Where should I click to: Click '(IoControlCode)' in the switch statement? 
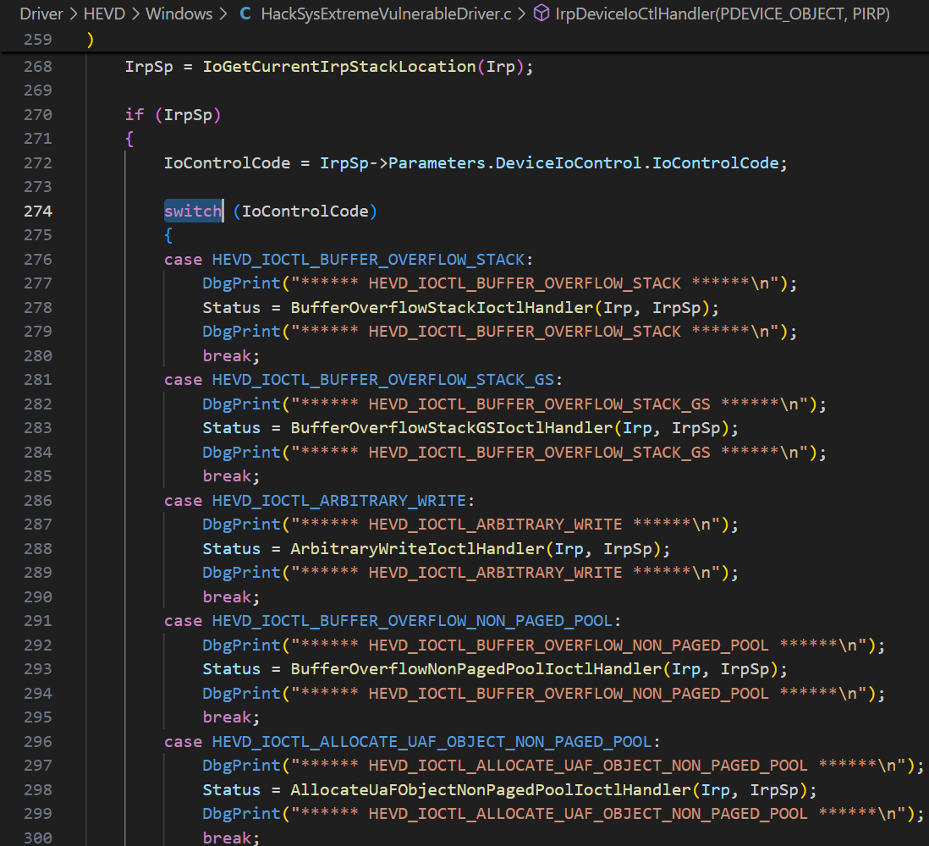point(305,211)
